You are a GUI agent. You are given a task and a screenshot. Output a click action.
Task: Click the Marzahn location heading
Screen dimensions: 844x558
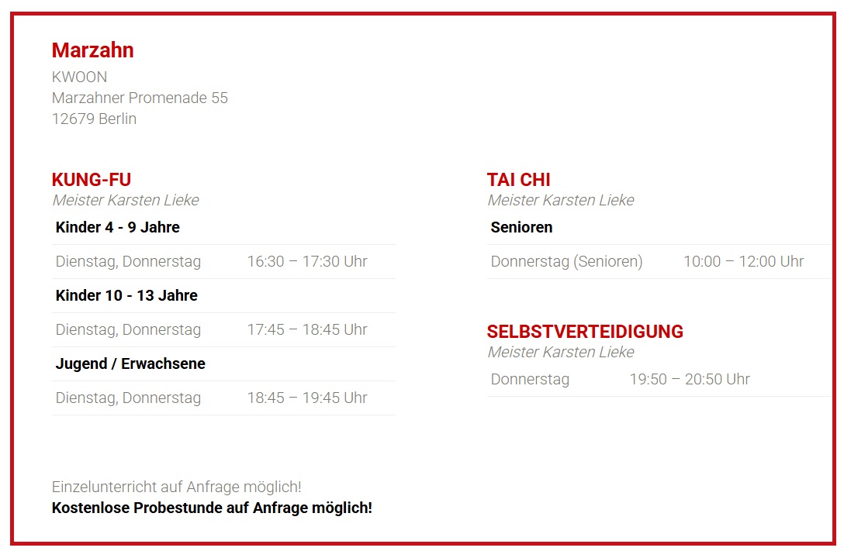[x=92, y=50]
